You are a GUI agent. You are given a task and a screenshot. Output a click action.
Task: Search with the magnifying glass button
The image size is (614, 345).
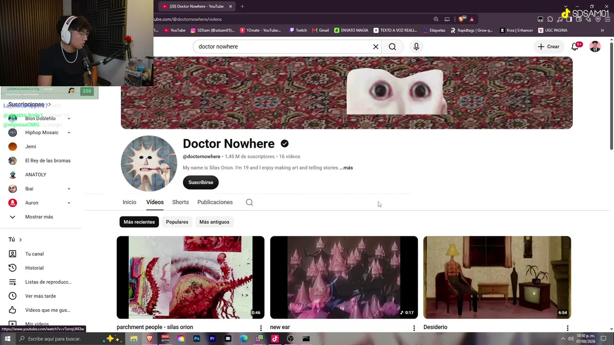tap(392, 46)
